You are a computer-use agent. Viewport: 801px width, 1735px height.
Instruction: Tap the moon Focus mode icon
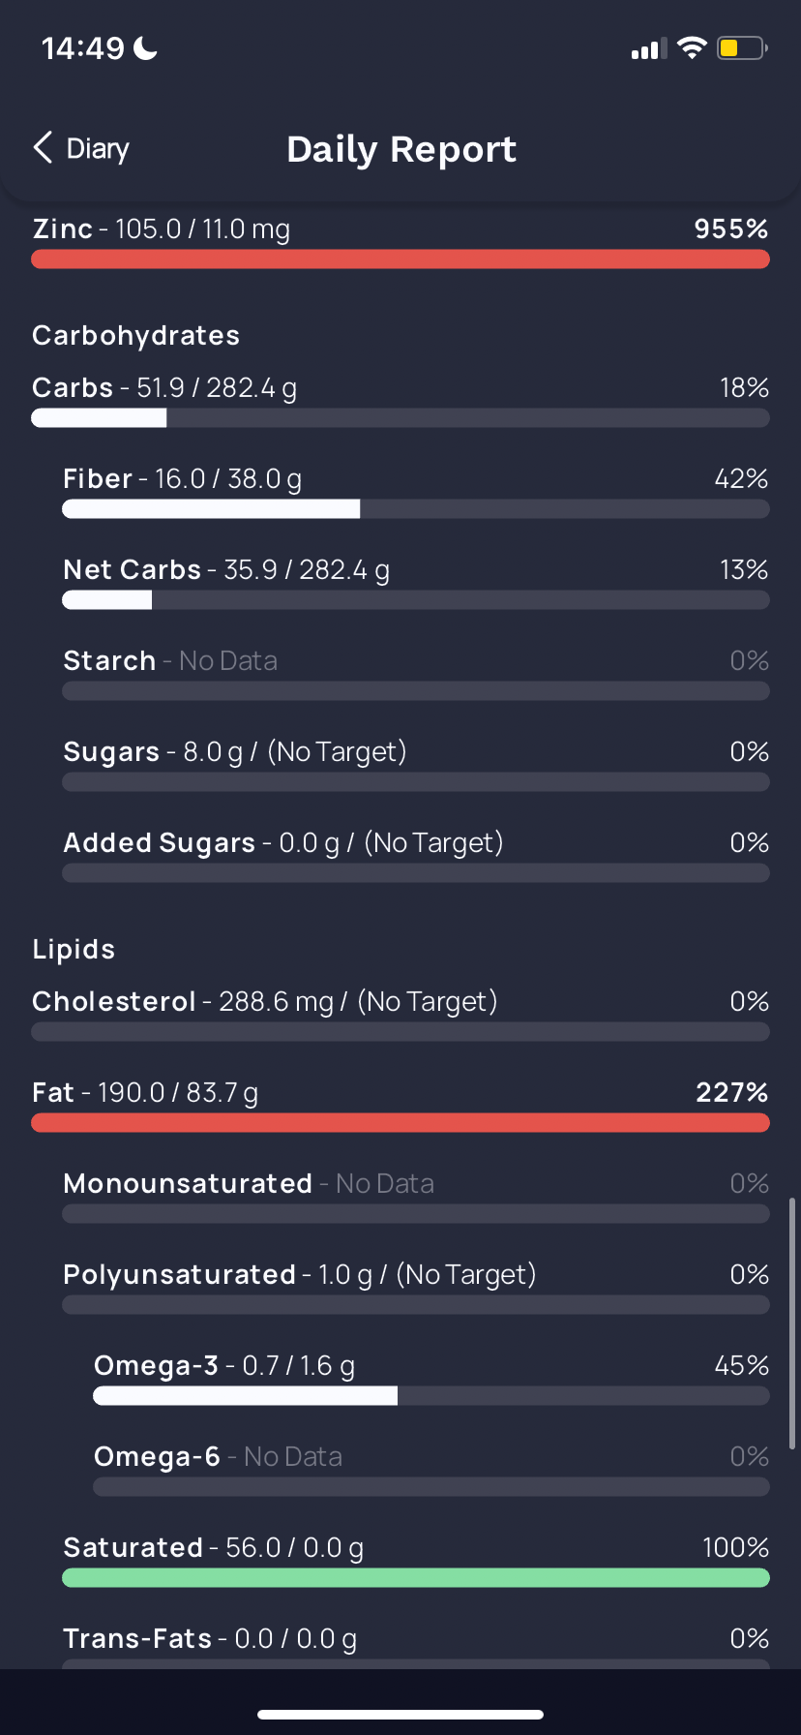pyautogui.click(x=146, y=47)
